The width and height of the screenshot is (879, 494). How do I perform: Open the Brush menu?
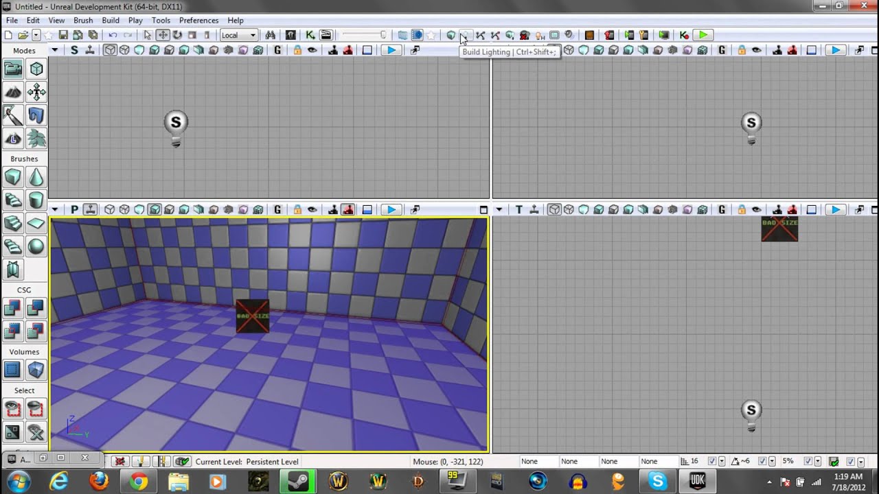(x=83, y=21)
